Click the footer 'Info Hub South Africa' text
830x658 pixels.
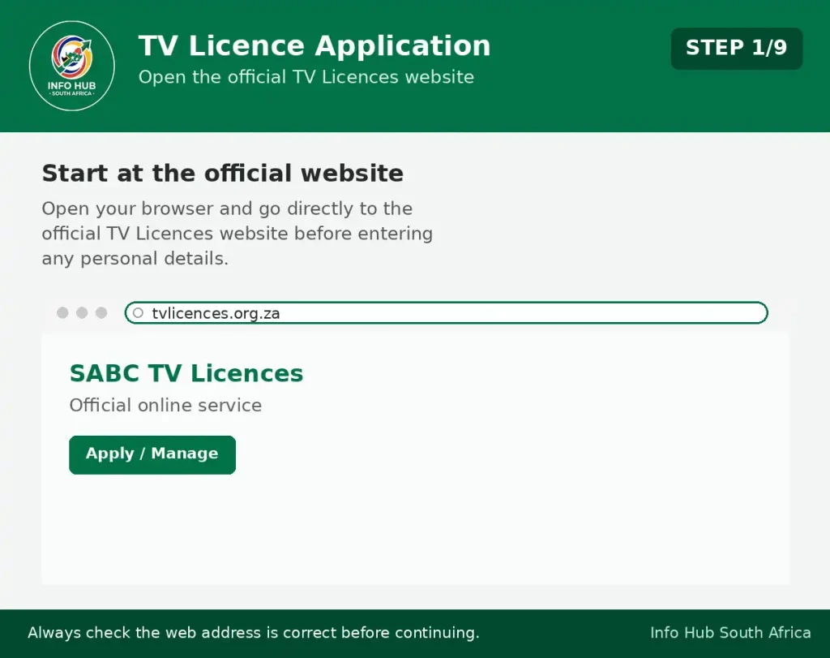(x=730, y=633)
